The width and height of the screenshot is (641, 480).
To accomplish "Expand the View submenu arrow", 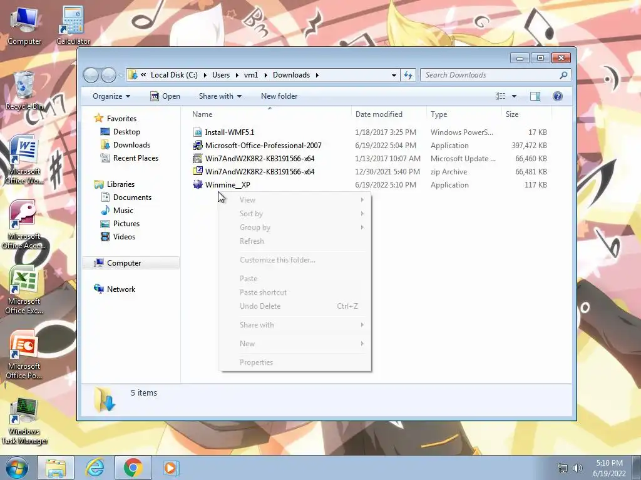I will pos(362,200).
